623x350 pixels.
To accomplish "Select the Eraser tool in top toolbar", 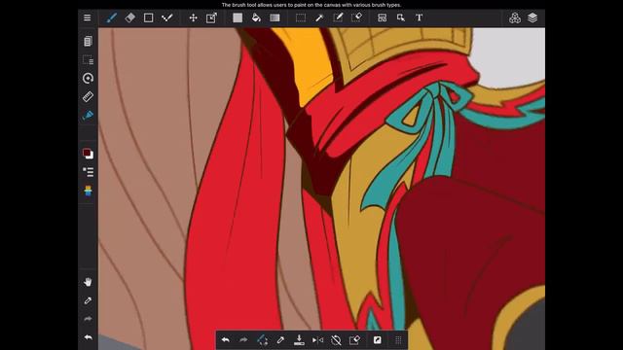I will click(x=129, y=17).
